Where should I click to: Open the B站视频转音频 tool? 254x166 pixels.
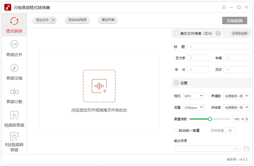[x=14, y=141]
